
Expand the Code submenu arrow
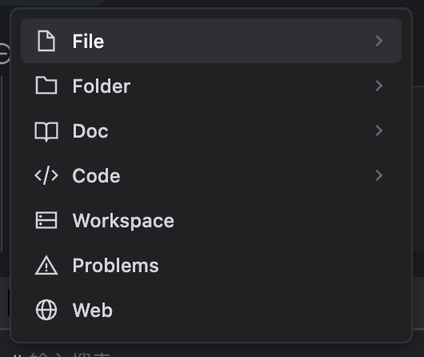pyautogui.click(x=379, y=175)
